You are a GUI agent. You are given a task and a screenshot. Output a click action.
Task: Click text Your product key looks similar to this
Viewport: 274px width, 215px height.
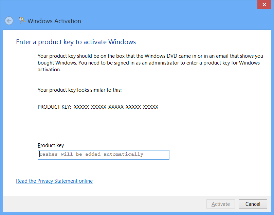tap(80, 90)
